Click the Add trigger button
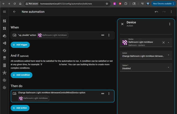Image resolution: width=177 pixels, height=114 pixels. click(x=20, y=45)
